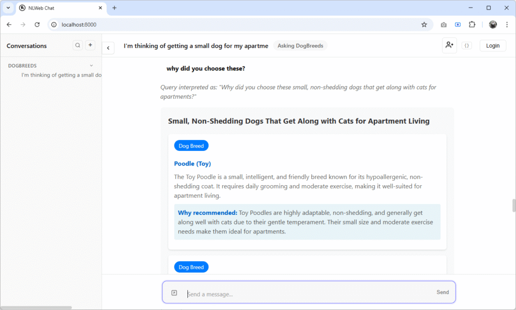Click the camera icon in the address bar
Viewport: 516px width, 310px height.
443,24
